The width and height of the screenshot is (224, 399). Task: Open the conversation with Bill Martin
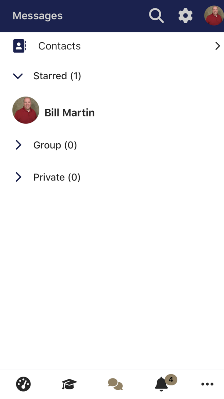(69, 113)
